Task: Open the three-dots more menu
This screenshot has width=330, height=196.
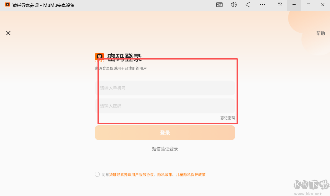Action: [x=262, y=5]
